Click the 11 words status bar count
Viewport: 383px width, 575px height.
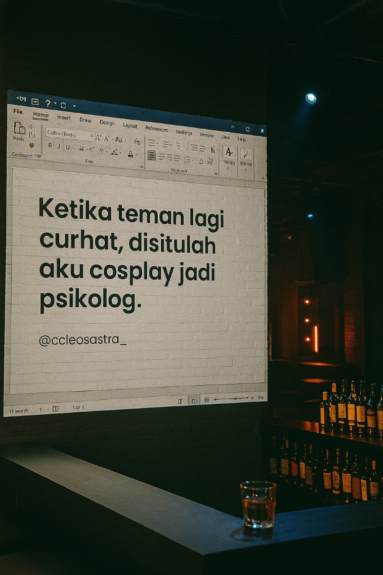click(18, 411)
